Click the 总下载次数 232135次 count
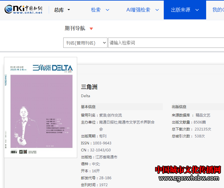This screenshot has width=224, height=188. 203,129
